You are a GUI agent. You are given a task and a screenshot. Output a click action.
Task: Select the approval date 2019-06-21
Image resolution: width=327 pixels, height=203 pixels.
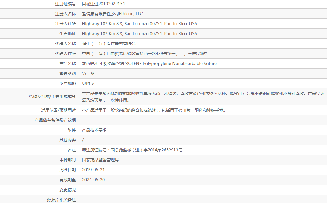[x=93, y=170]
